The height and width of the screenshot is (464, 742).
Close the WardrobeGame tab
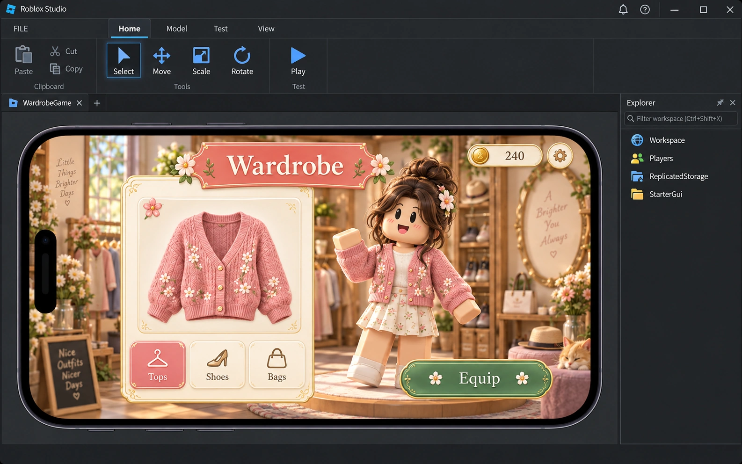(x=80, y=103)
